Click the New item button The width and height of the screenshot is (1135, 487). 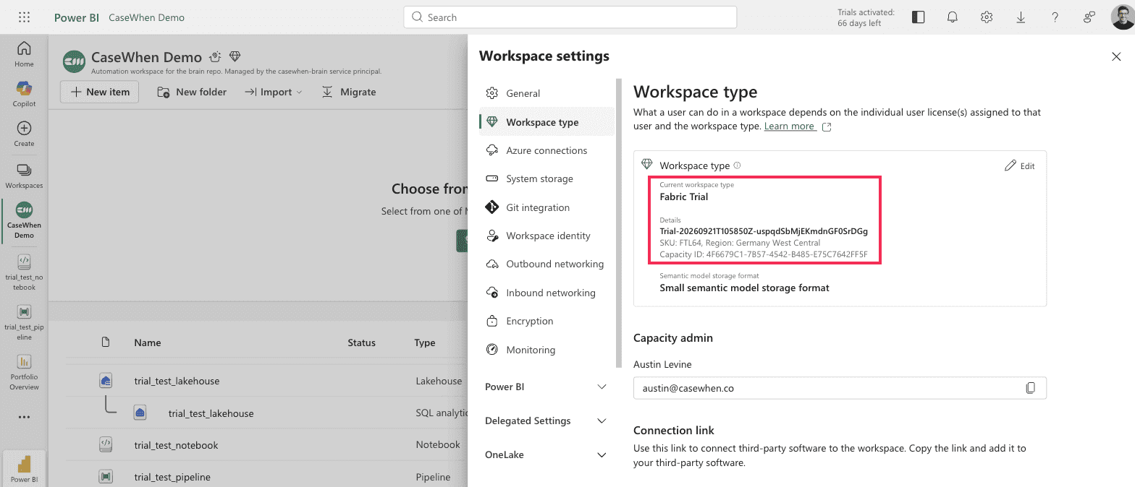[99, 92]
